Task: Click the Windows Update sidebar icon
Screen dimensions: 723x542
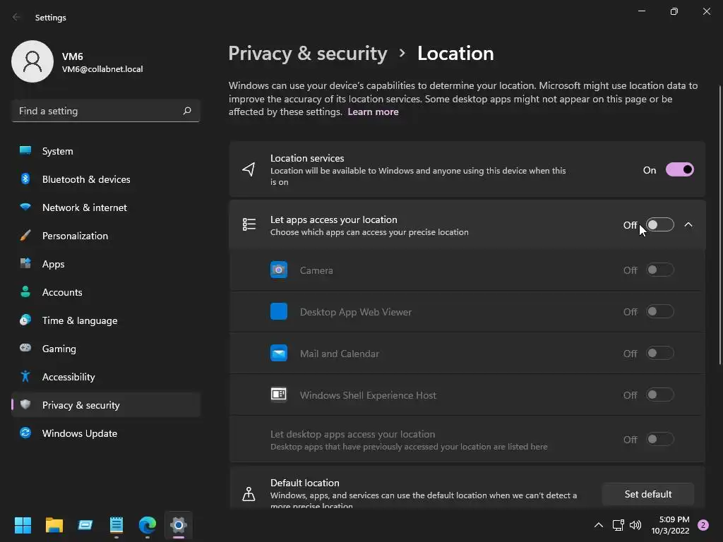Action: (x=25, y=433)
